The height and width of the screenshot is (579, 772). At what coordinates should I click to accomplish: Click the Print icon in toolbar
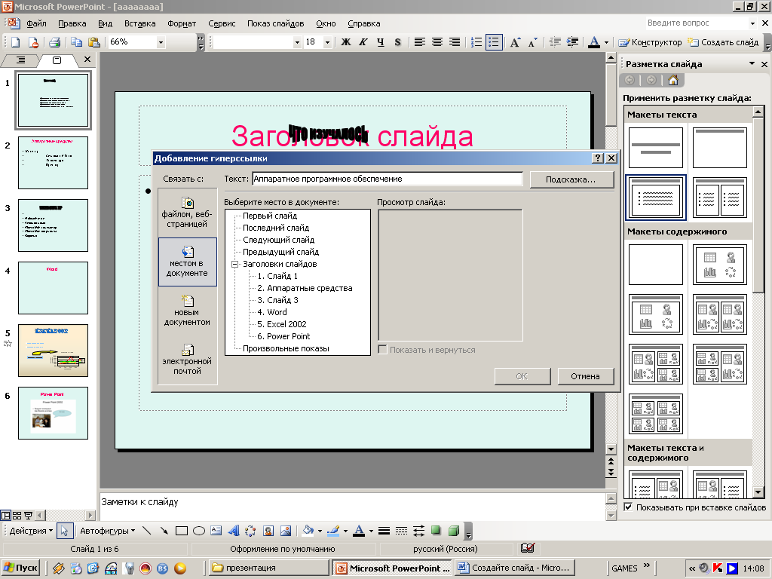pyautogui.click(x=54, y=42)
